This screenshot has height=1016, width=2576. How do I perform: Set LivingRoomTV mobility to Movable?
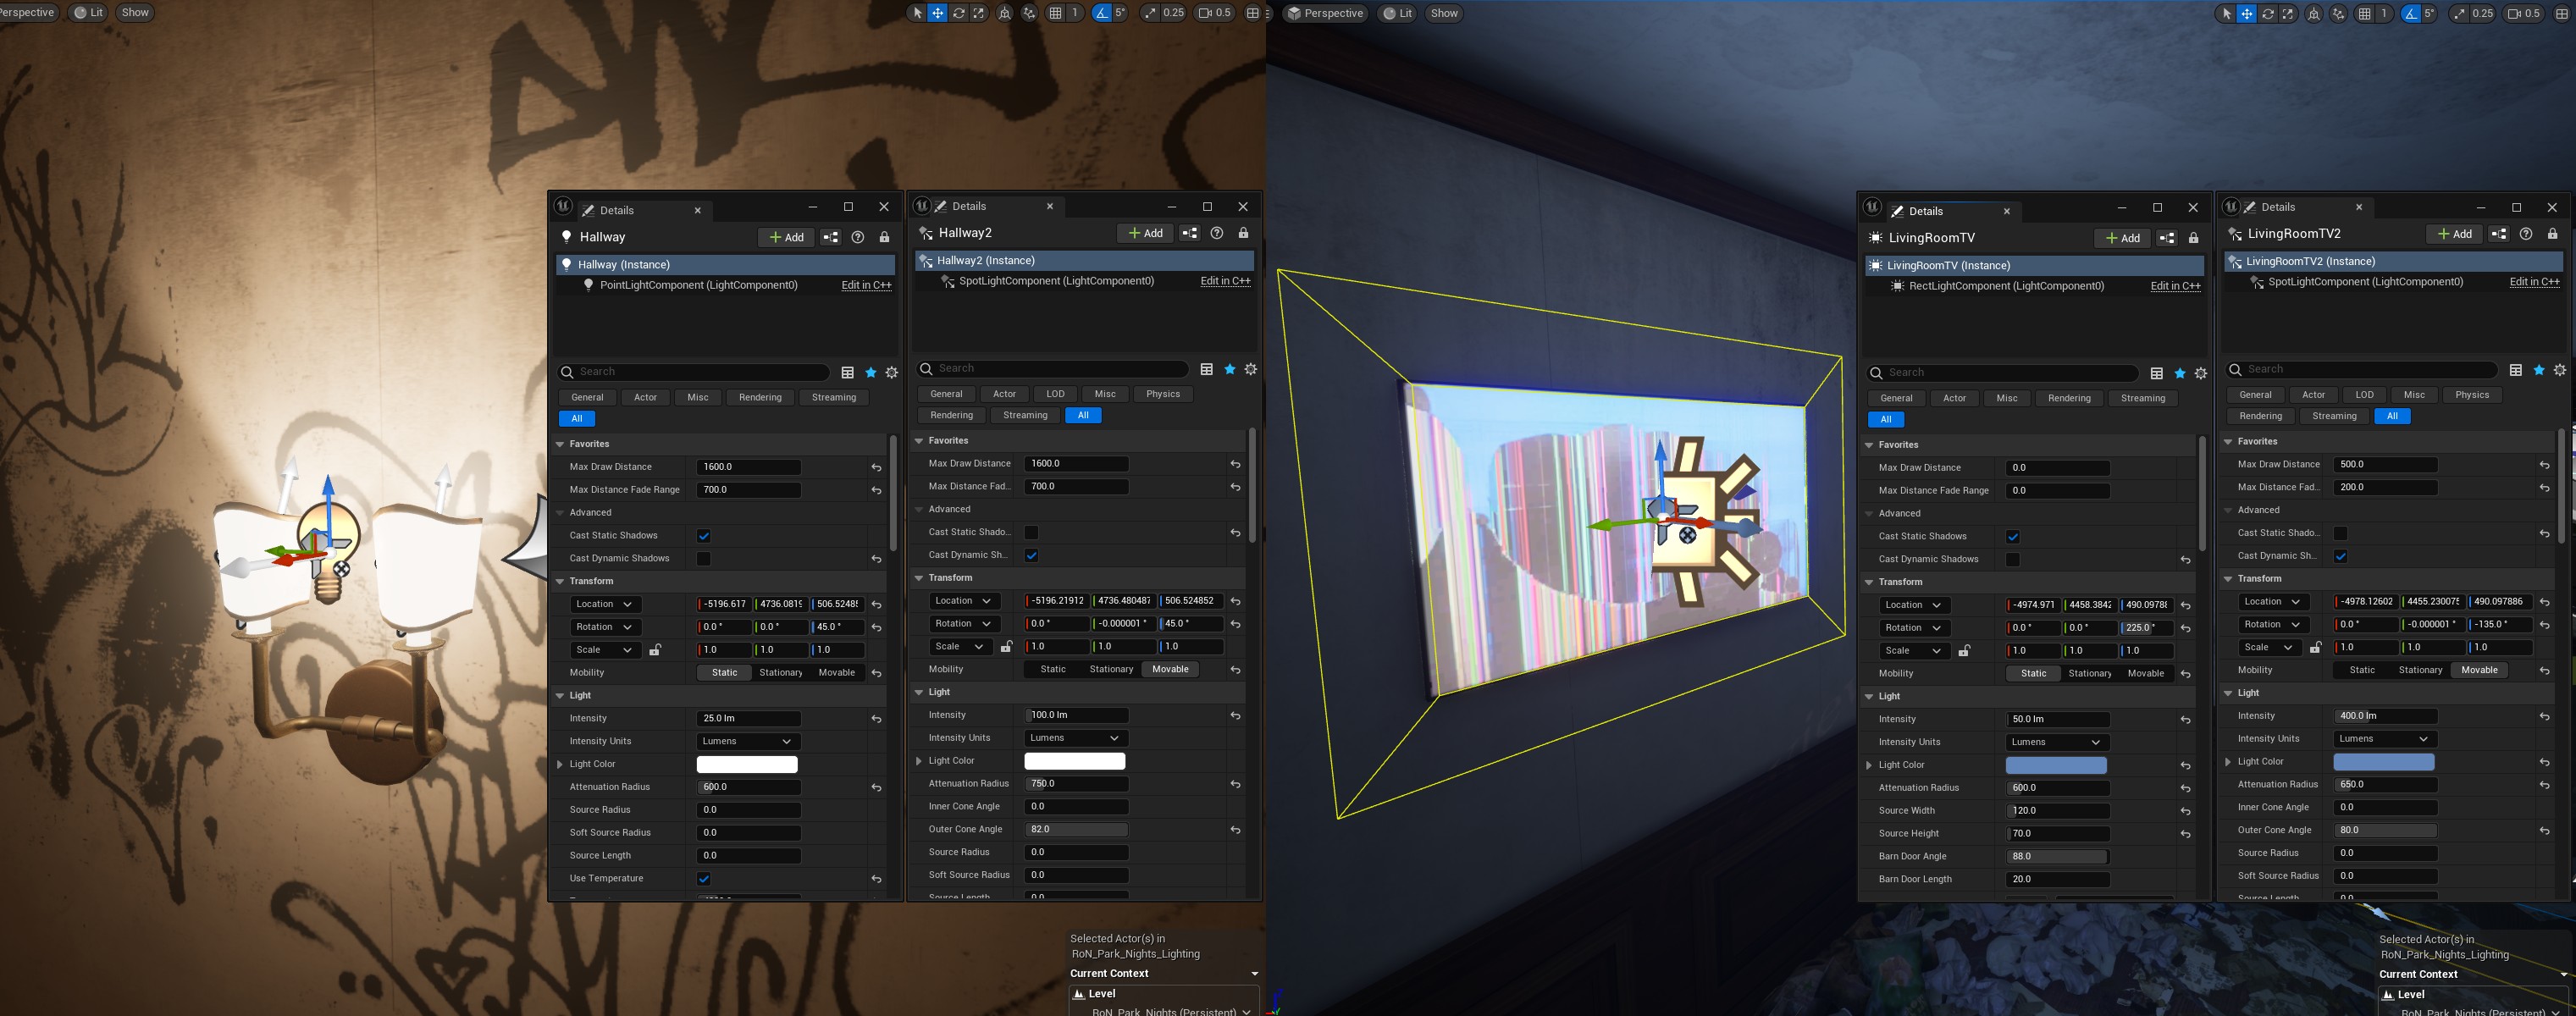click(x=2144, y=673)
